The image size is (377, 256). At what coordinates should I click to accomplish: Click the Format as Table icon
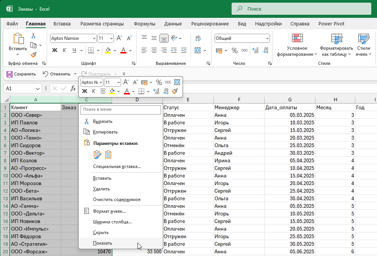(x=336, y=39)
